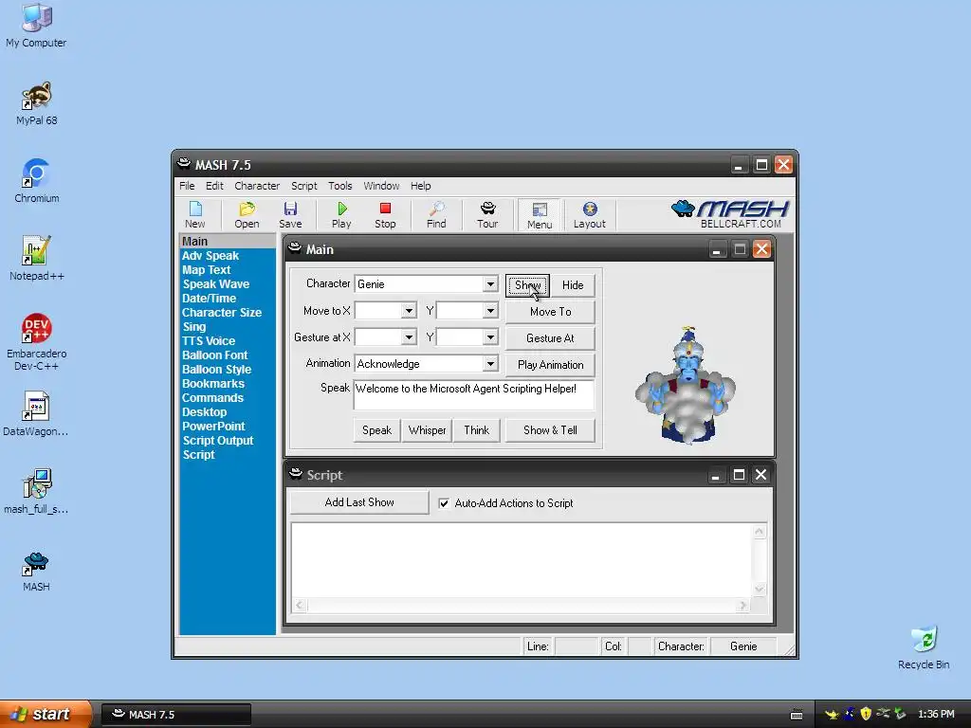Click the Whisper button
The height and width of the screenshot is (728, 971).
pos(428,430)
